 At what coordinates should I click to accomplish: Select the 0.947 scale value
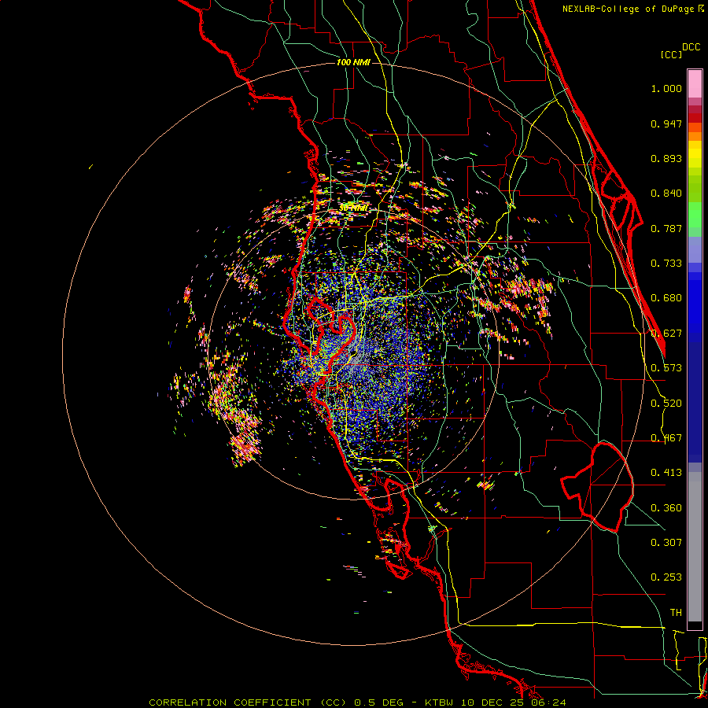click(x=666, y=124)
